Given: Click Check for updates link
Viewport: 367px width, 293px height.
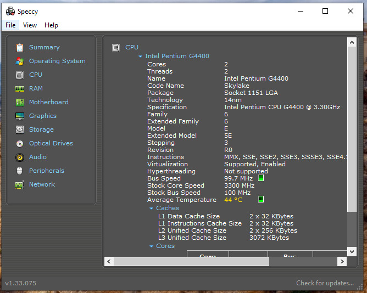Looking at the screenshot, I should point(325,283).
